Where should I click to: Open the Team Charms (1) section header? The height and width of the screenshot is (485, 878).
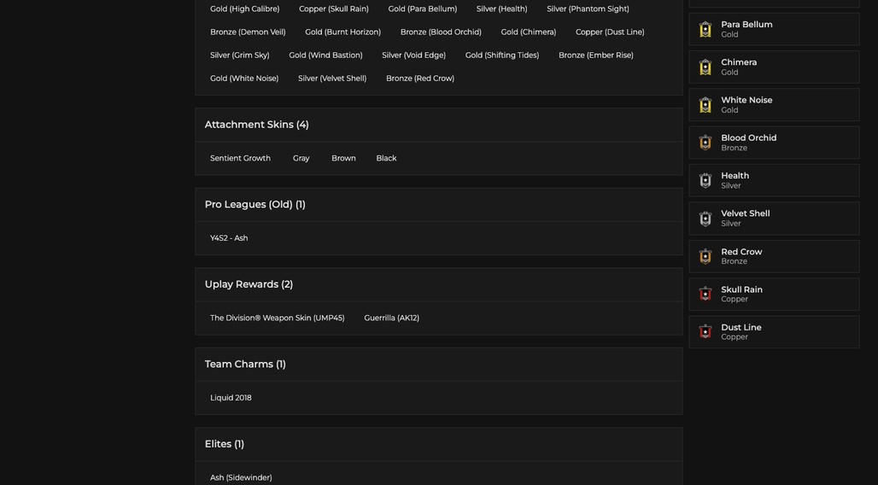(x=438, y=365)
